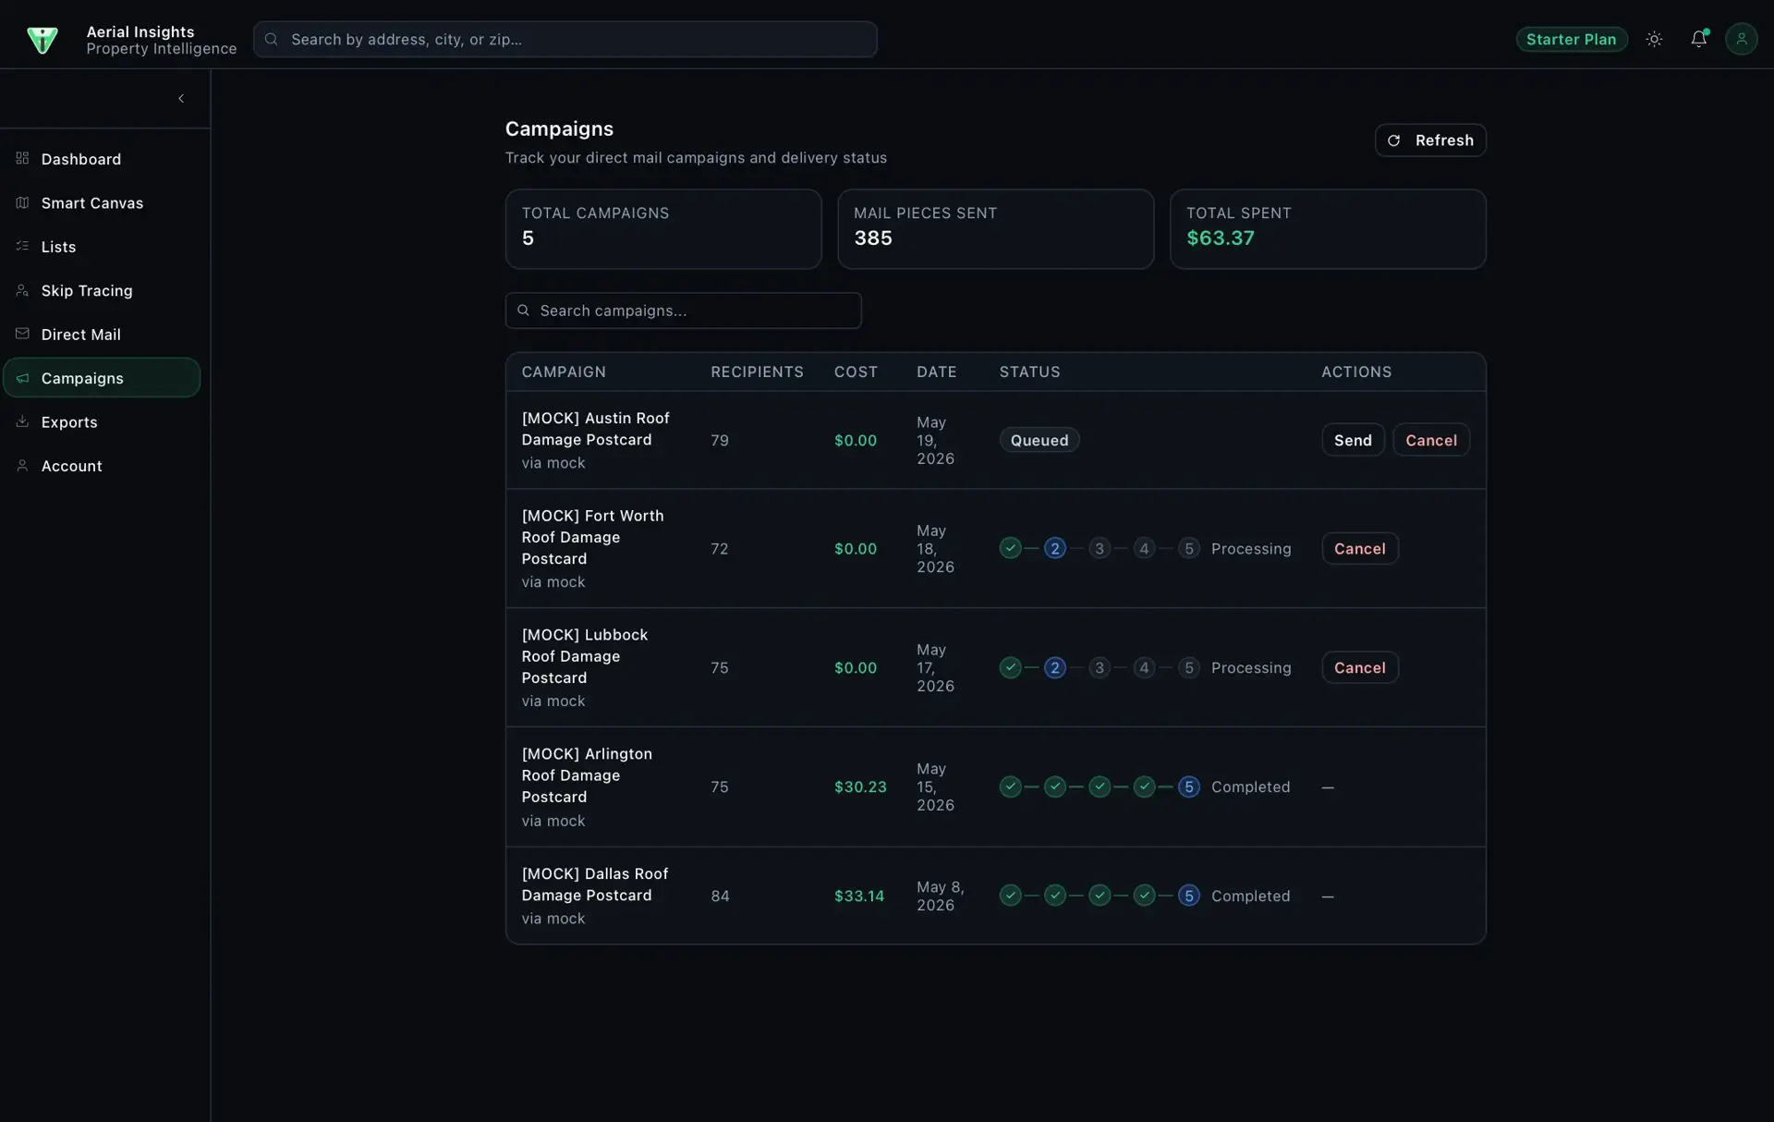1774x1122 pixels.
Task: Click the Processing label in Fort Worth row
Action: 1251,548
